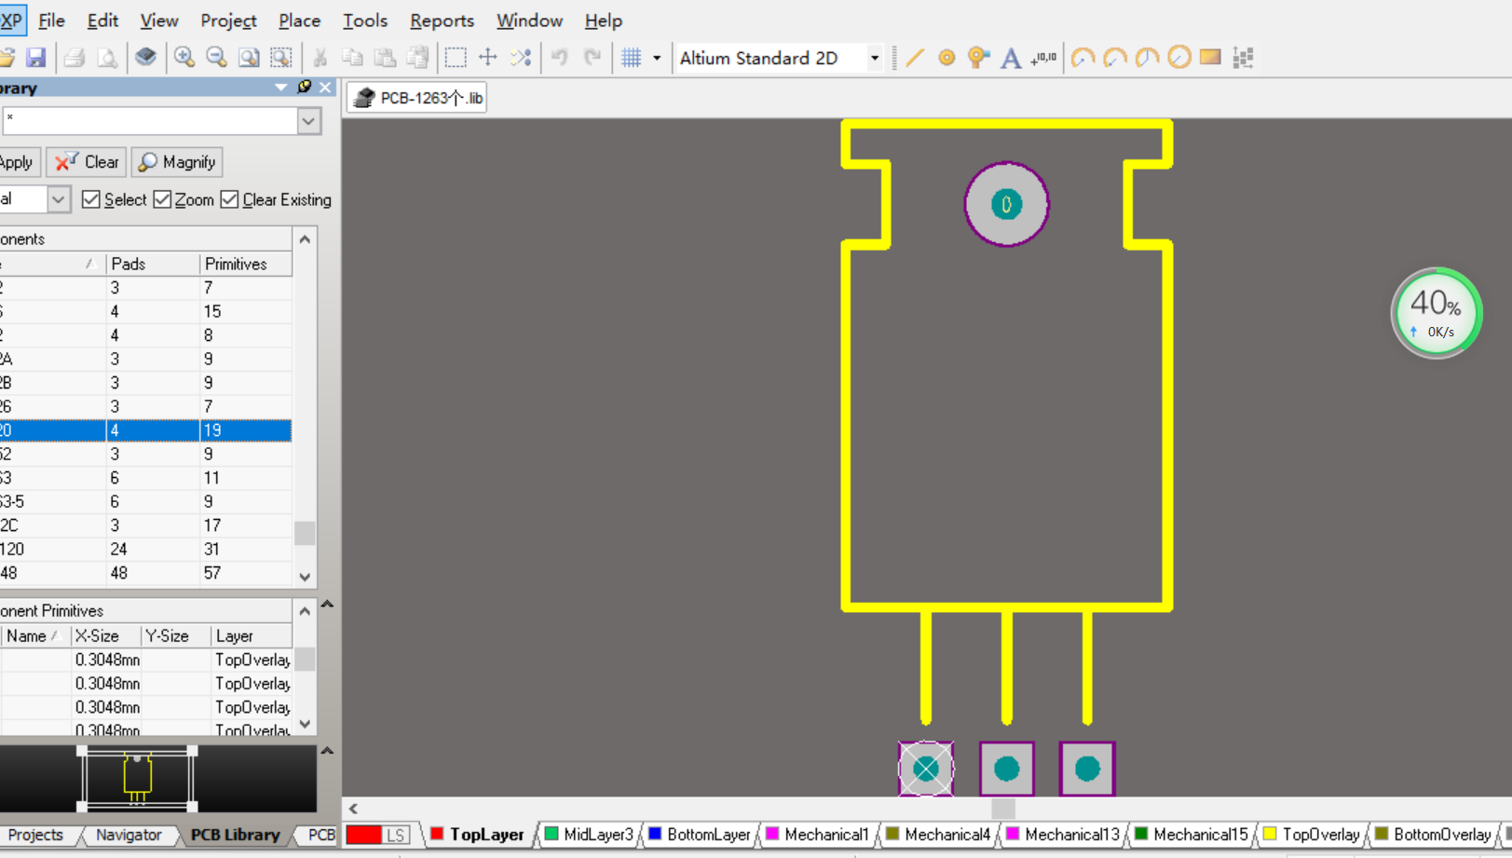Toggle the Clear Existing checkbox
The image size is (1512, 858).
tap(229, 199)
